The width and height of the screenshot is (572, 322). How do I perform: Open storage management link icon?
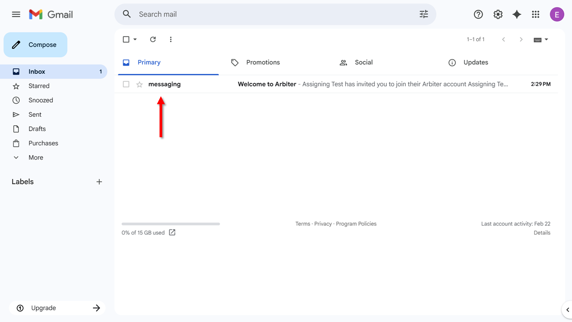point(172,233)
